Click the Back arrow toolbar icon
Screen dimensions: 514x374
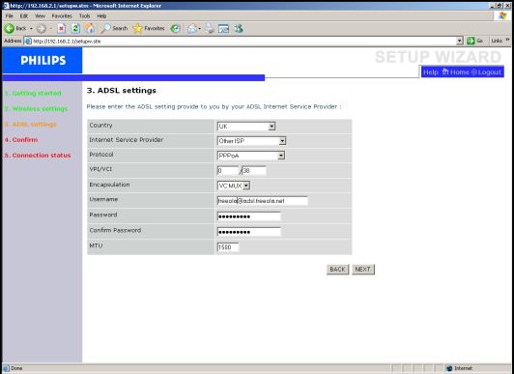pos(10,29)
